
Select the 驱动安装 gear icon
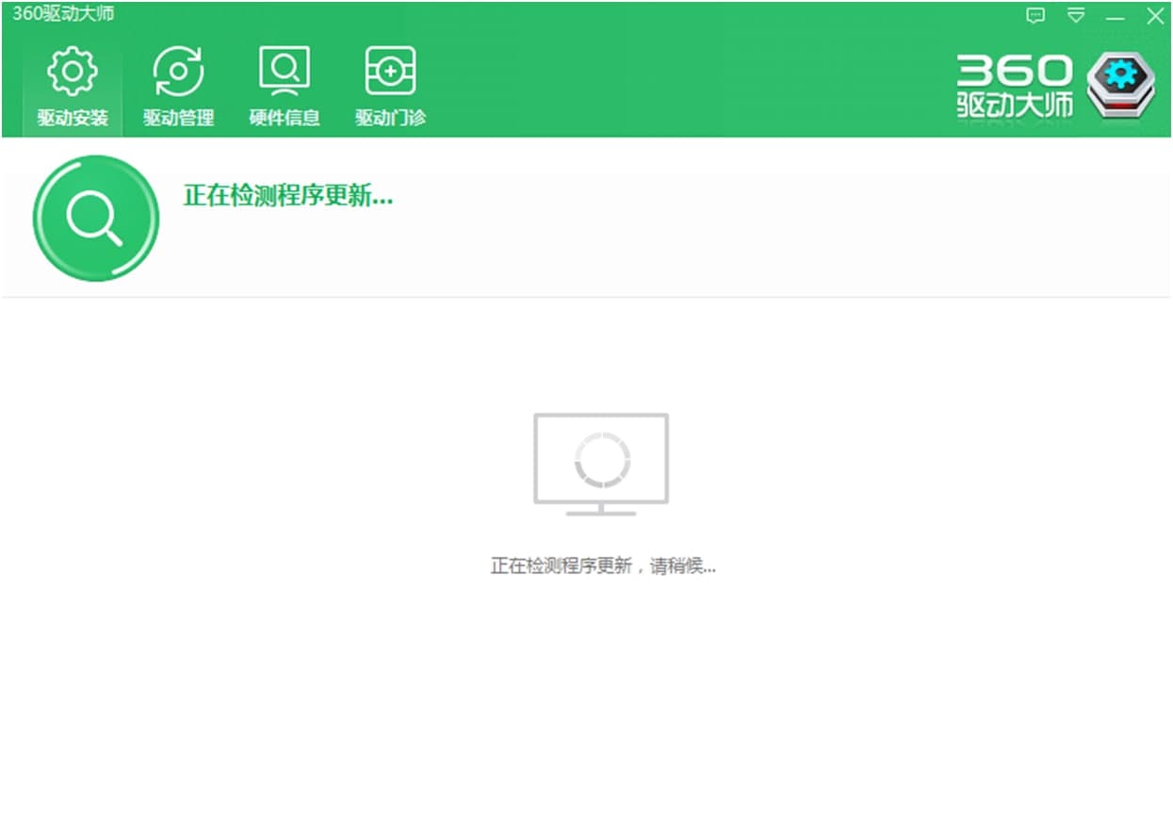(70, 69)
